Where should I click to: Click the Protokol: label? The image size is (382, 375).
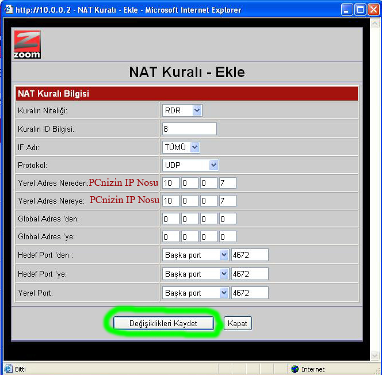tap(32, 165)
